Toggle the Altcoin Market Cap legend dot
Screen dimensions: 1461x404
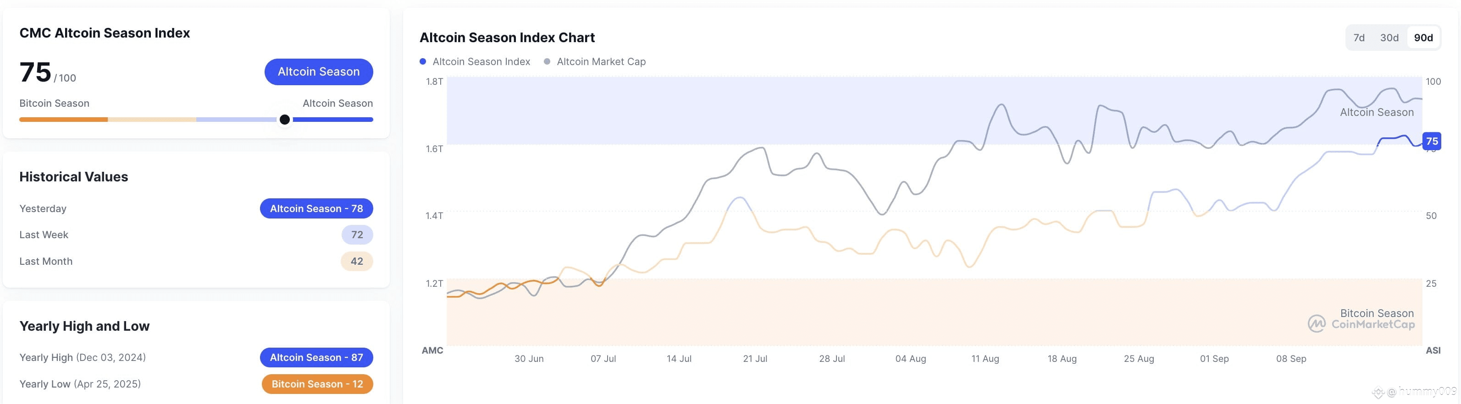[x=547, y=61]
